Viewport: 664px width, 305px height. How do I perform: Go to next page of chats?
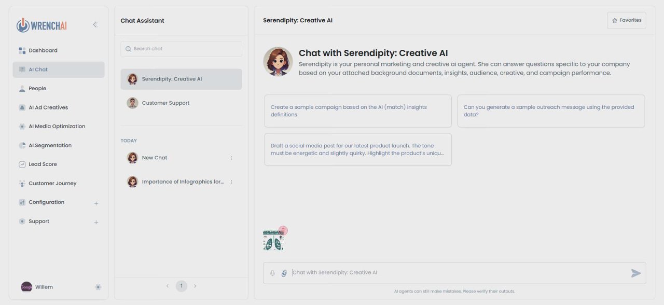point(195,286)
